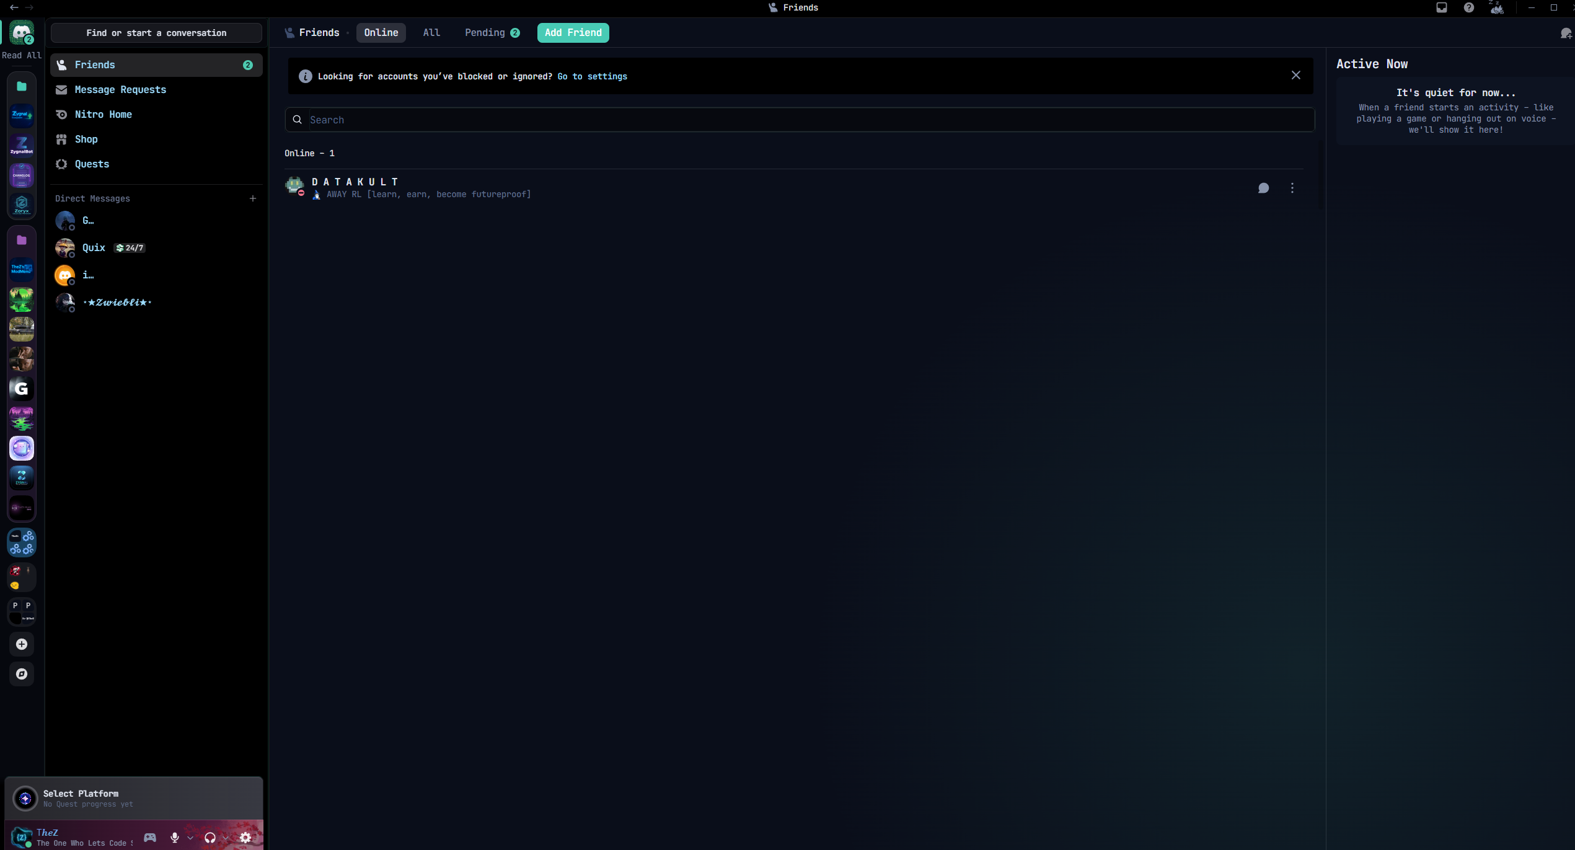The image size is (1575, 850).
Task: Expand microphone input options chevron
Action: pos(190,838)
